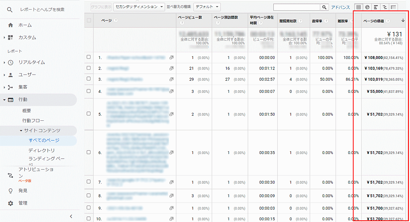Open the デフォルト sort type dropdown
Screen dimensions: 410x222
pyautogui.click(x=207, y=7)
